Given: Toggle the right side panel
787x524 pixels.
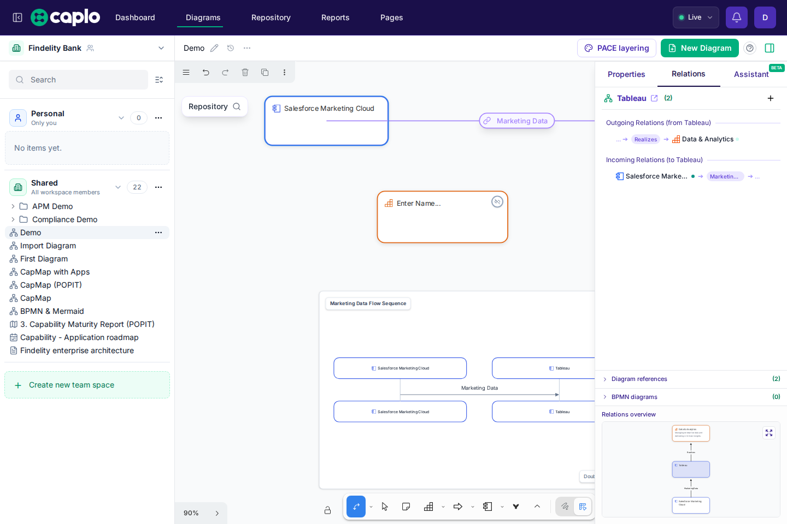Looking at the screenshot, I should tap(770, 48).
